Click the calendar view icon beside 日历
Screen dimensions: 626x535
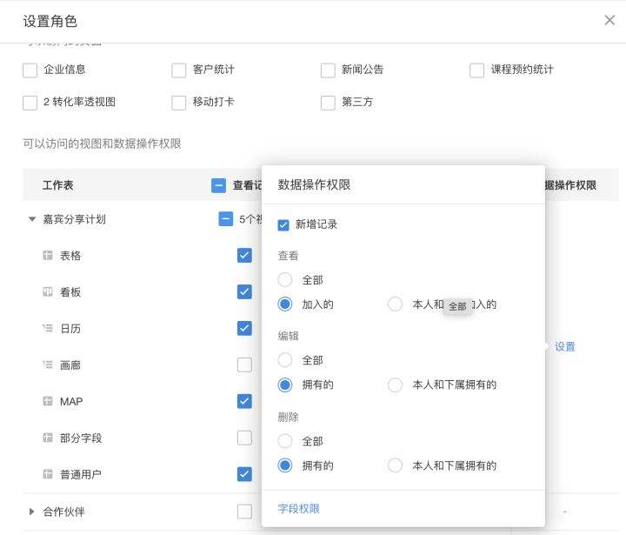[x=48, y=329]
